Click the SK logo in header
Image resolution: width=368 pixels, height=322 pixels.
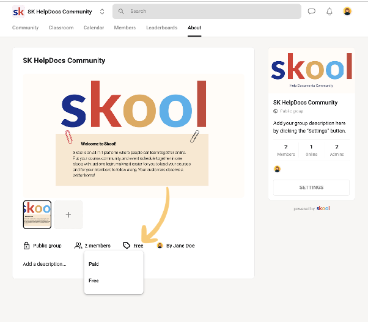click(18, 11)
